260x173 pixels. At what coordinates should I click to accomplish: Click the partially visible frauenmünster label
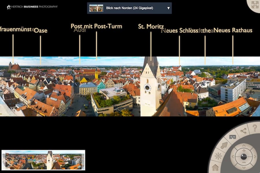17,29
